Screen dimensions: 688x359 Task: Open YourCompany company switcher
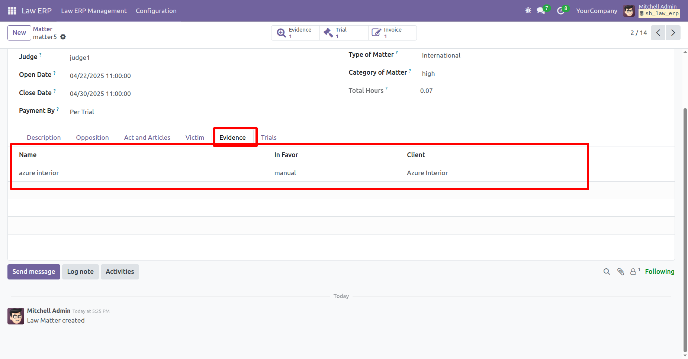597,11
